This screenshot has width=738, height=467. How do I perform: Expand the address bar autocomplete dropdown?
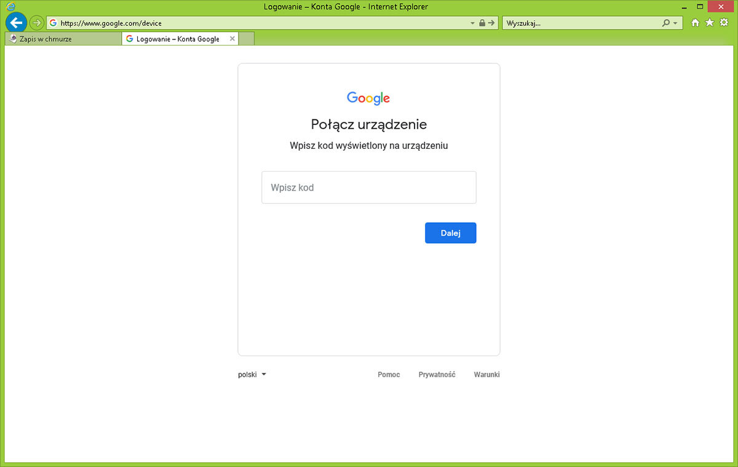[472, 23]
